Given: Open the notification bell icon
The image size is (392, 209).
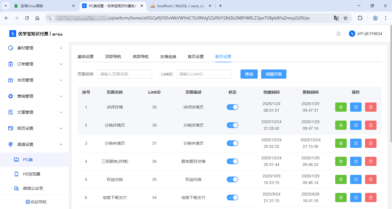Looking at the screenshot, I should tap(339, 34).
